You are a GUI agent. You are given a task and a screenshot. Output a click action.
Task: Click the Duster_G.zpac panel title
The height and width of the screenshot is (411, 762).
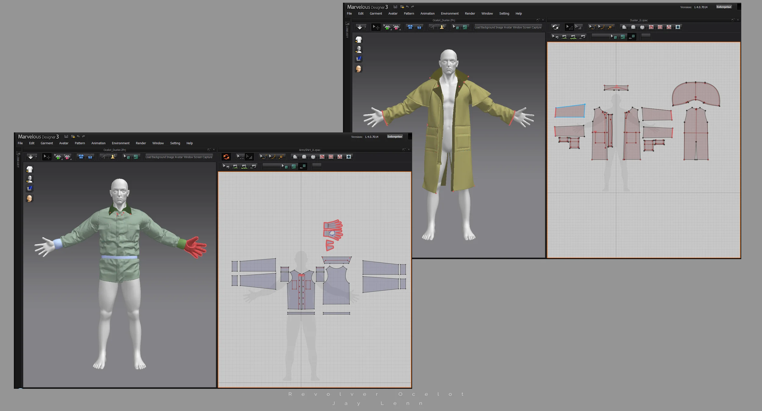639,20
